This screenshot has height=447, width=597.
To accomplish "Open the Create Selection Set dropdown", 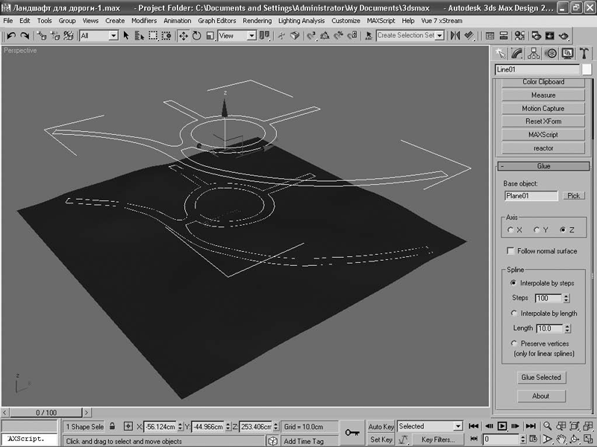I will point(440,36).
